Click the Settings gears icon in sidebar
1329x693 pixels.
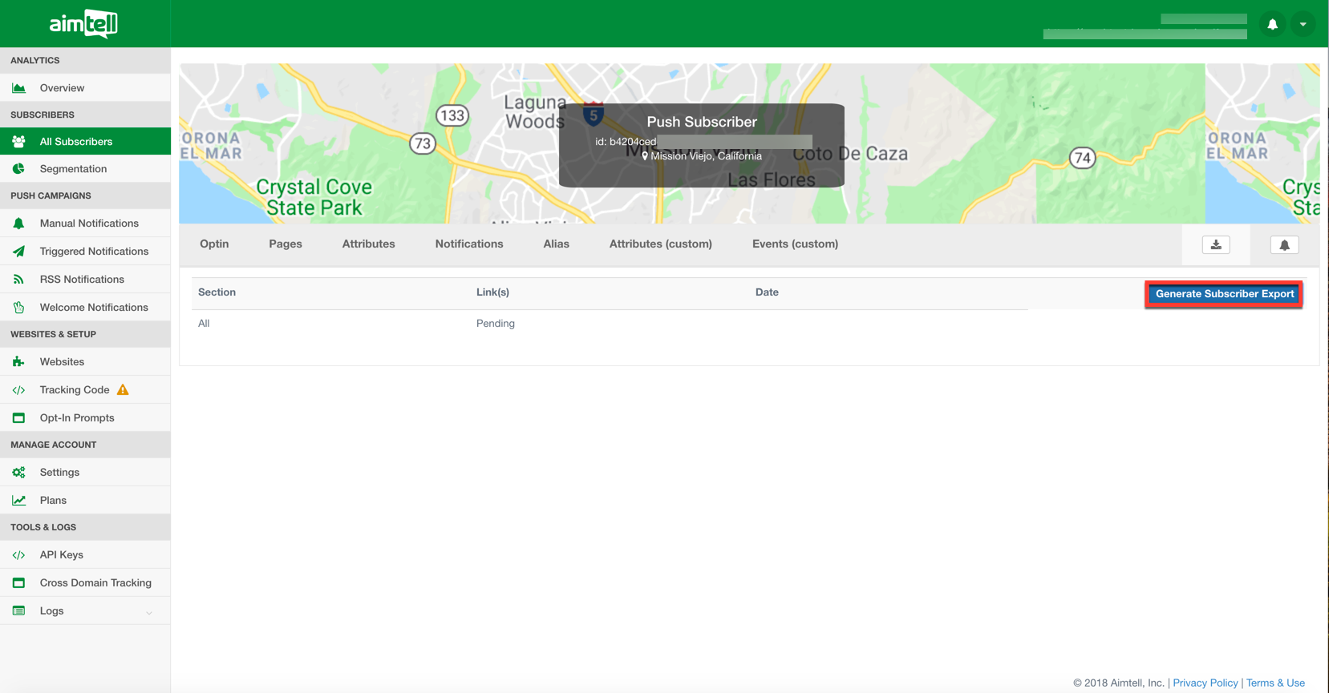point(18,473)
